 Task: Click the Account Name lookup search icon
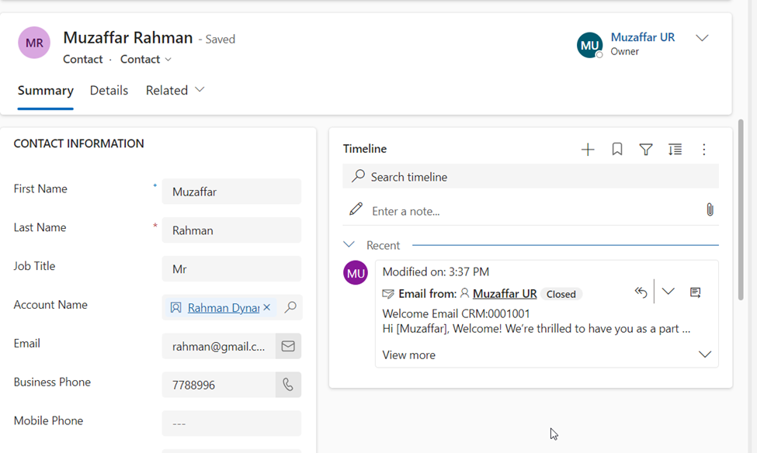(290, 307)
